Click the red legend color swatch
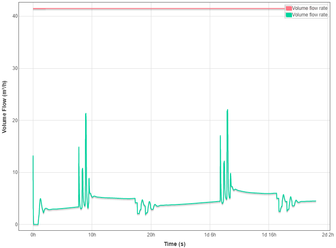Viewport: 336px width, 248px height. coord(288,8)
